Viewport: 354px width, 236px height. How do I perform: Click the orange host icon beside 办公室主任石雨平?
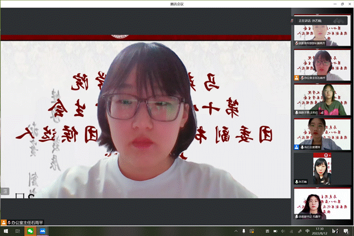(x=4, y=223)
